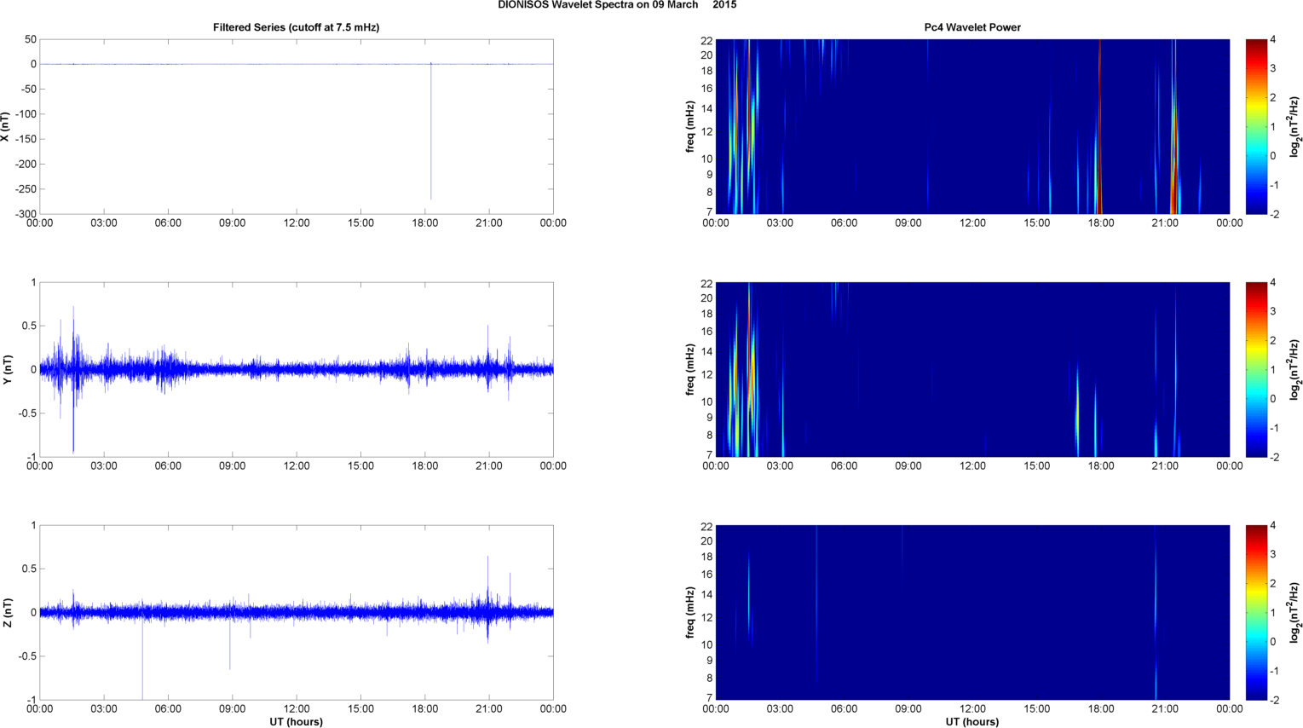Click the -250 tick on X series plot
The image size is (1303, 728).
click(25, 189)
